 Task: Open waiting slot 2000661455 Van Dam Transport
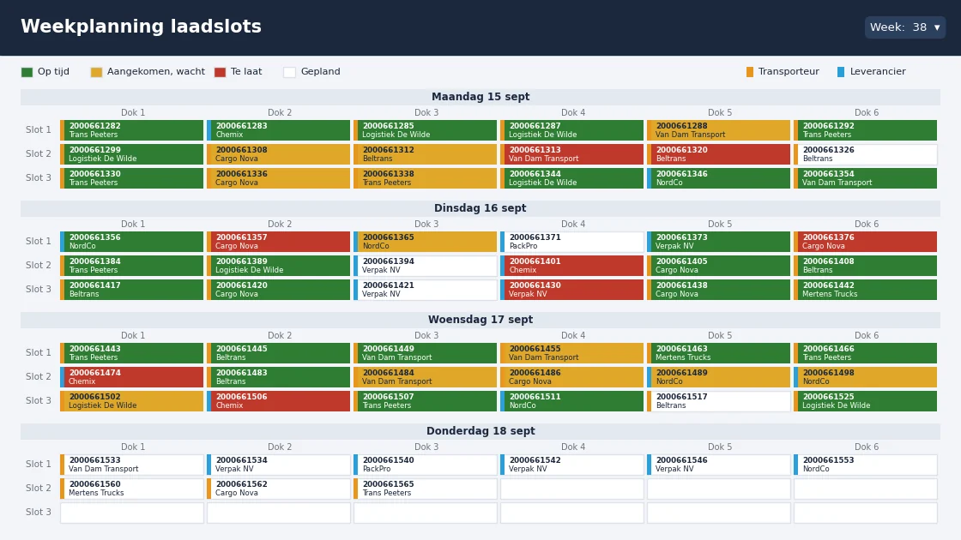[571, 353]
